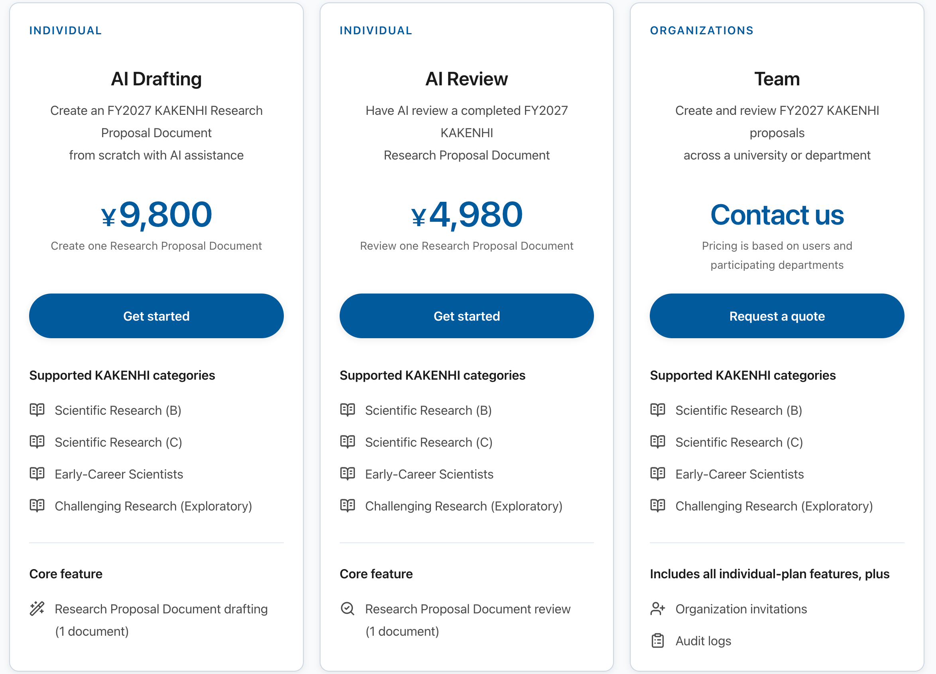The width and height of the screenshot is (936, 674).
Task: Click "Have AI review a completed FY2027" description
Action: point(467,111)
